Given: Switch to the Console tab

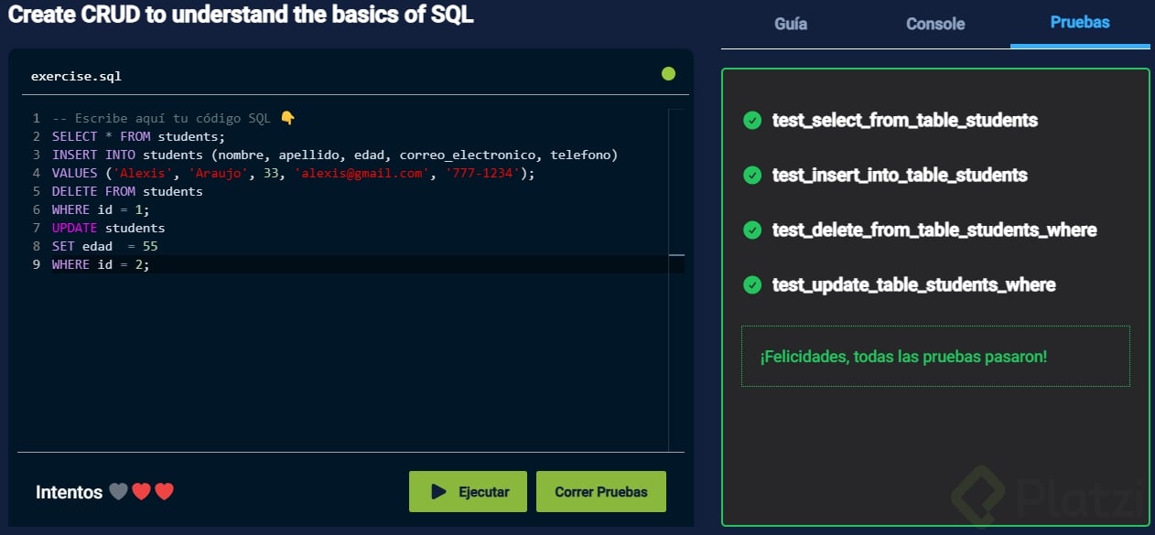Looking at the screenshot, I should (935, 24).
